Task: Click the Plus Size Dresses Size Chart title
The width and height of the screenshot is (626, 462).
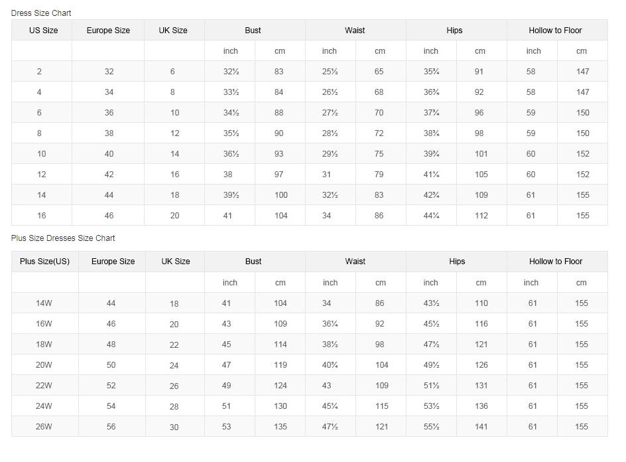Action: click(63, 238)
